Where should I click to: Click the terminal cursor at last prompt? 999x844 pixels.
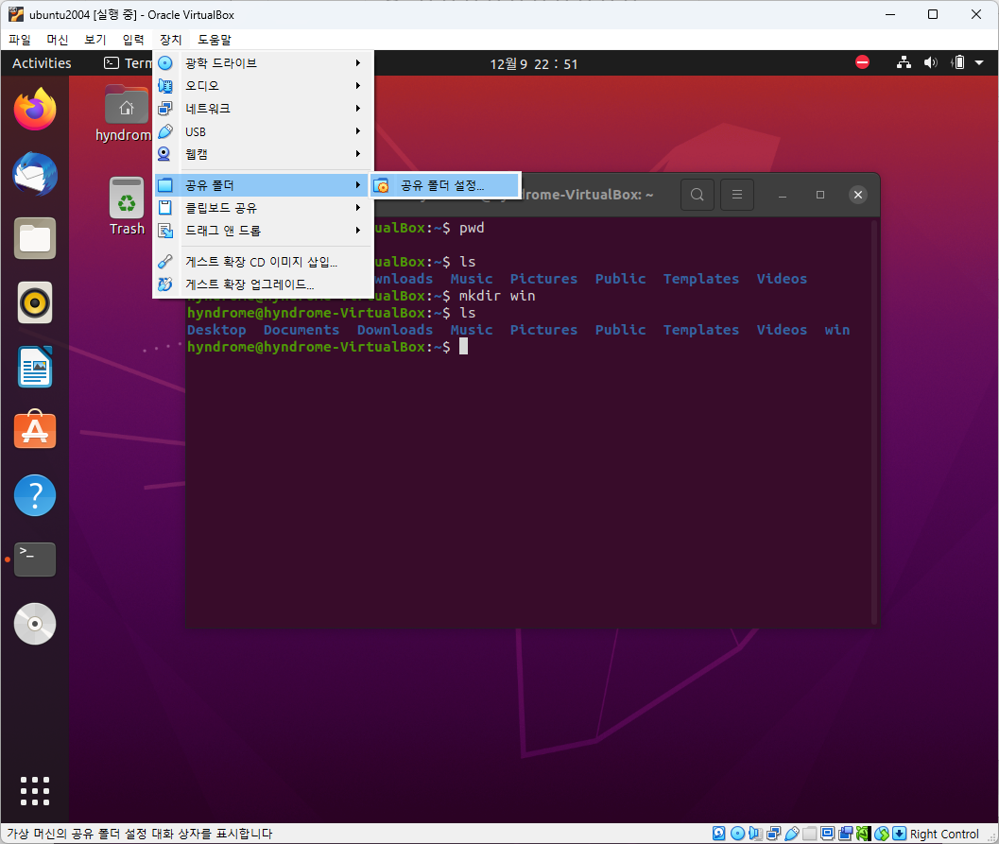463,347
